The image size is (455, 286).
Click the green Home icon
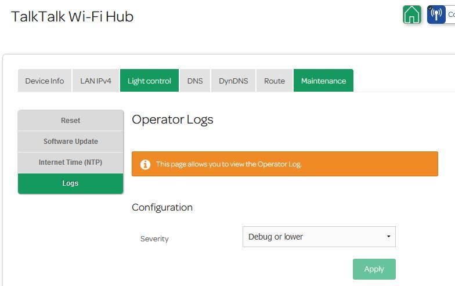pos(411,15)
